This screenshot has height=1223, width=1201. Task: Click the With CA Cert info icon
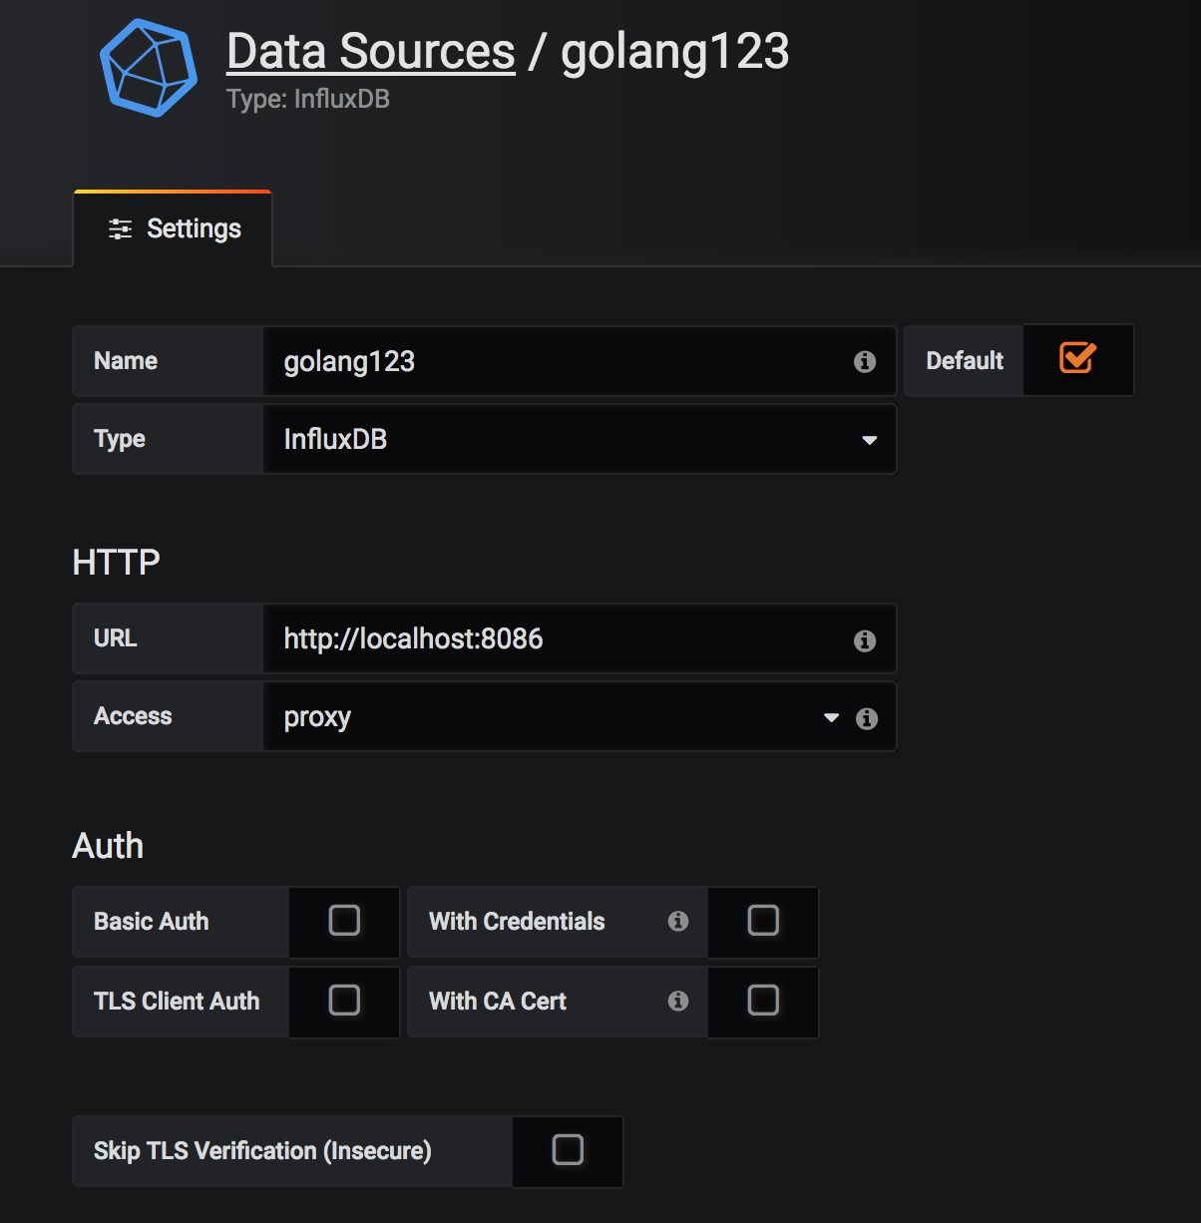coord(678,1001)
